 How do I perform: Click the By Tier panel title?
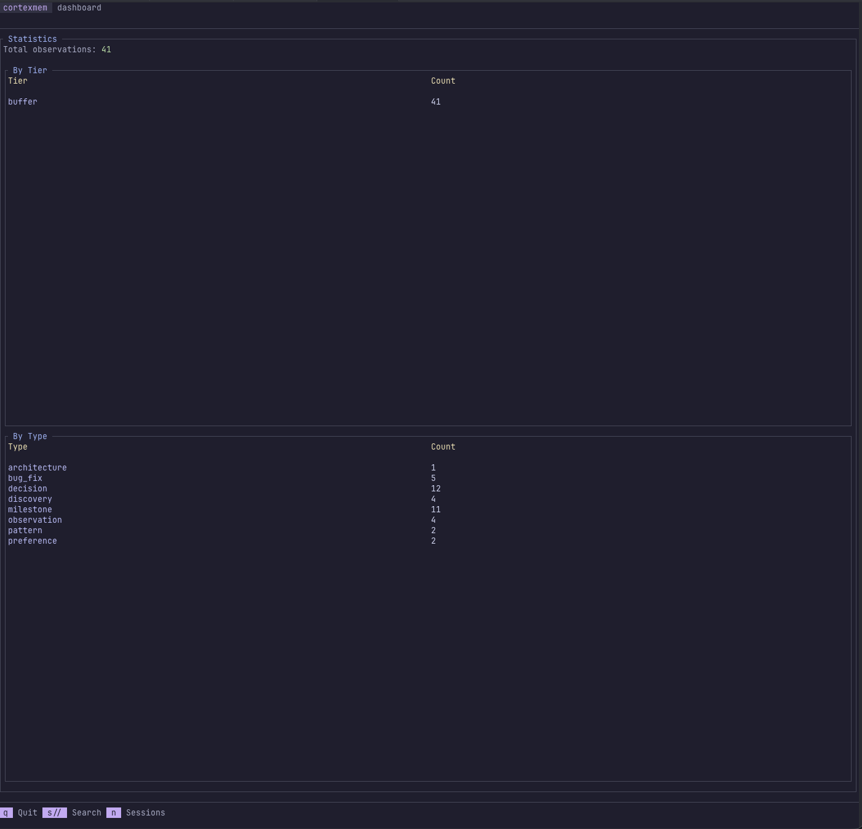tap(30, 71)
